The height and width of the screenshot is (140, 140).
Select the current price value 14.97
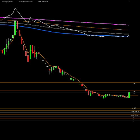click(134, 108)
